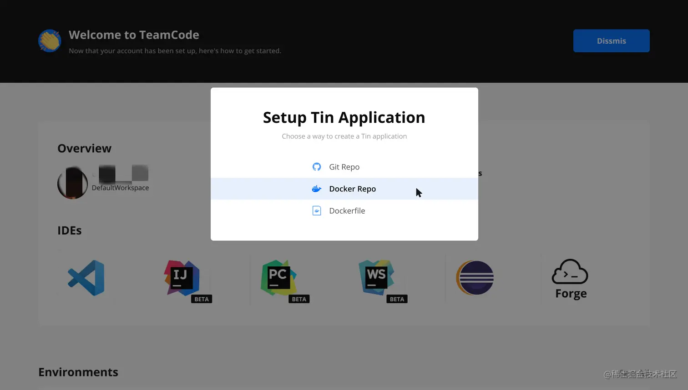Image resolution: width=688 pixels, height=390 pixels.
Task: Click the Docker whale icon beside Docker Repo
Action: (317, 189)
